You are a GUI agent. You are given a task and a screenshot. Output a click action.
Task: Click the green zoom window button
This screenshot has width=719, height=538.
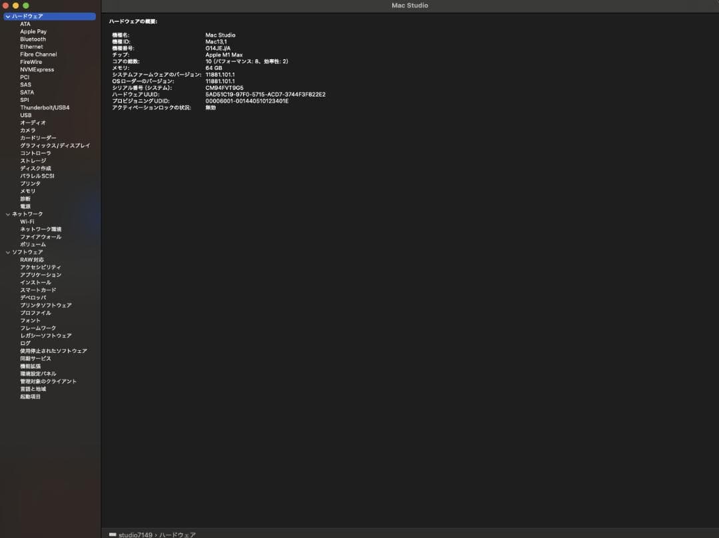click(x=26, y=5)
